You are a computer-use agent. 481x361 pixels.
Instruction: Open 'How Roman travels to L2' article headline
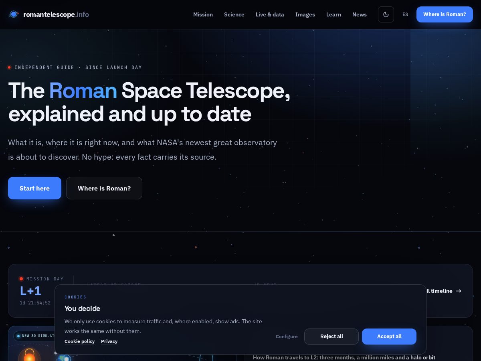click(344, 357)
